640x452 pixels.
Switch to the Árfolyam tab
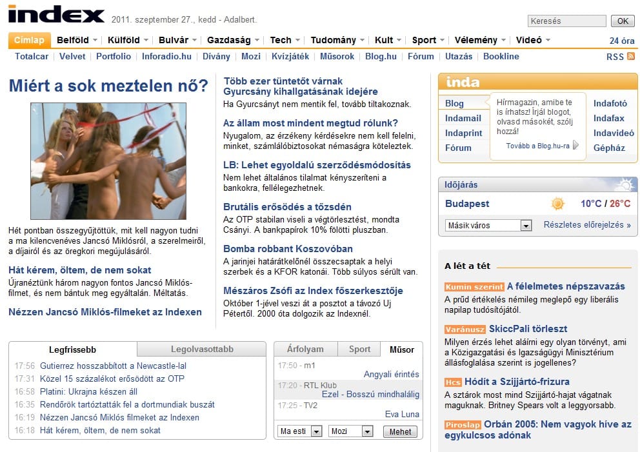click(305, 349)
